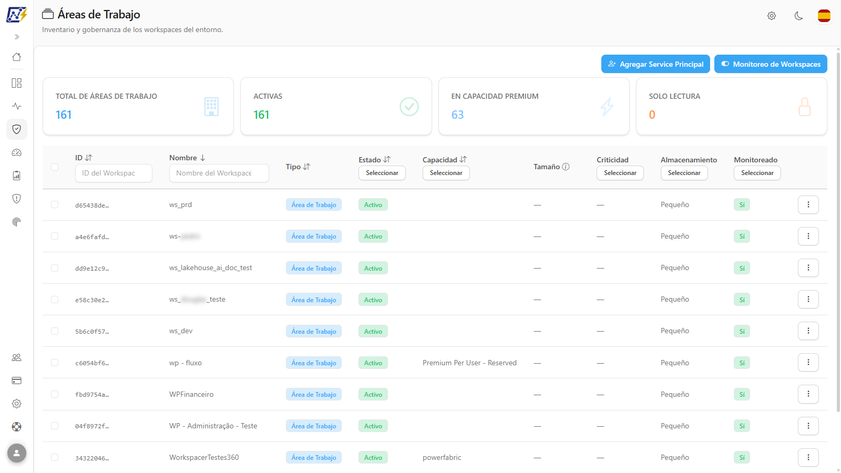
Task: Sort table by Tipo column
Action: [x=306, y=167]
